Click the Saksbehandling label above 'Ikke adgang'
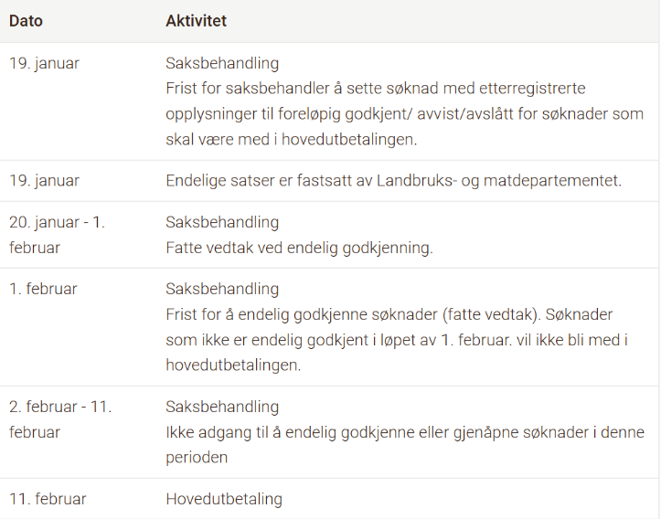The image size is (661, 519). tap(222, 407)
